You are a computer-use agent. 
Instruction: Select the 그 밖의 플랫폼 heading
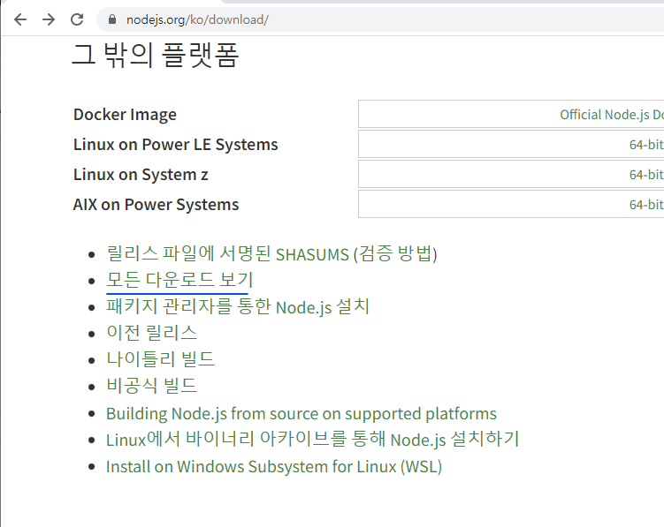click(156, 55)
